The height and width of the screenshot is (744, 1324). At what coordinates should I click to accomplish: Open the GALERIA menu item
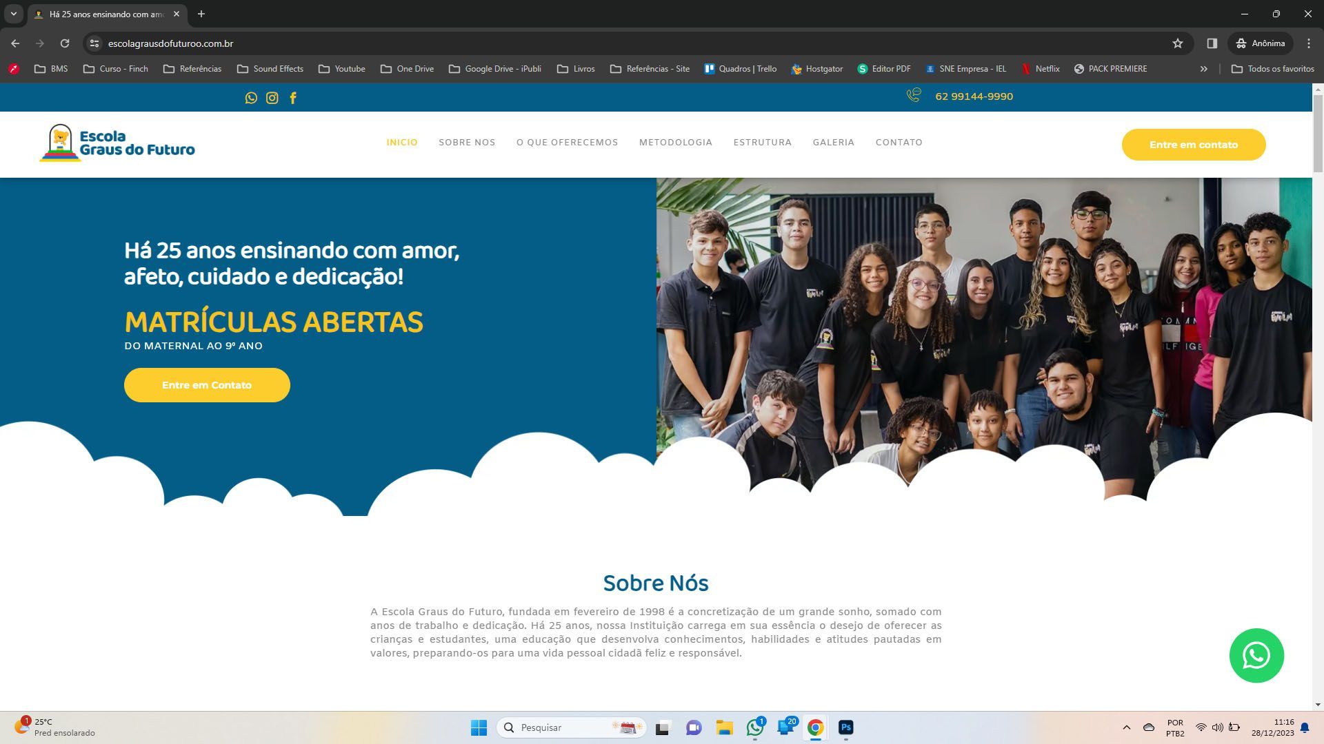coord(833,143)
